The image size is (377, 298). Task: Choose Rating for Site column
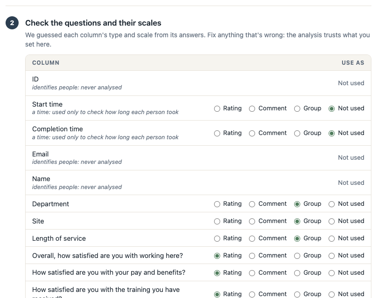pos(217,222)
